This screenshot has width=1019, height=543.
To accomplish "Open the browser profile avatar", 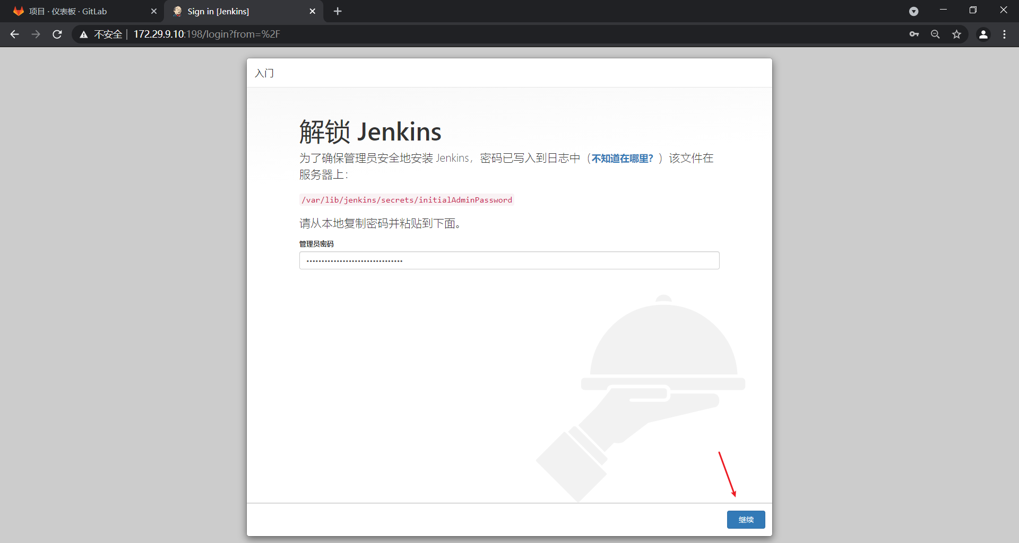I will pos(983,34).
